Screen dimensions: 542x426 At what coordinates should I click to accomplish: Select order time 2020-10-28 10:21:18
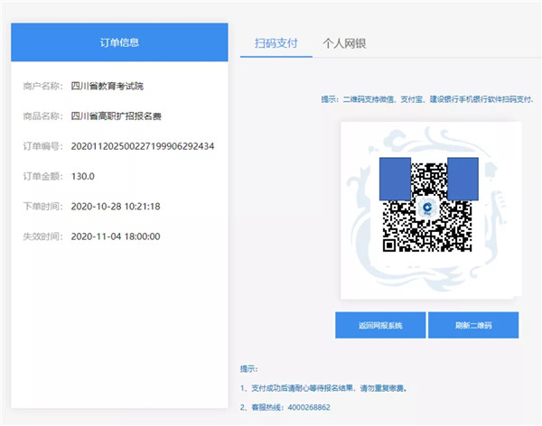[x=116, y=207]
